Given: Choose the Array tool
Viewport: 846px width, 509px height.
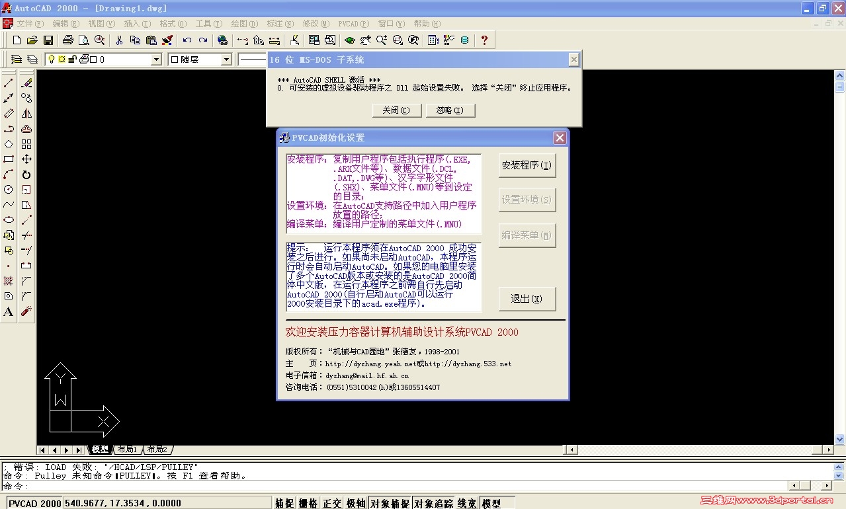Looking at the screenshot, I should [26, 144].
